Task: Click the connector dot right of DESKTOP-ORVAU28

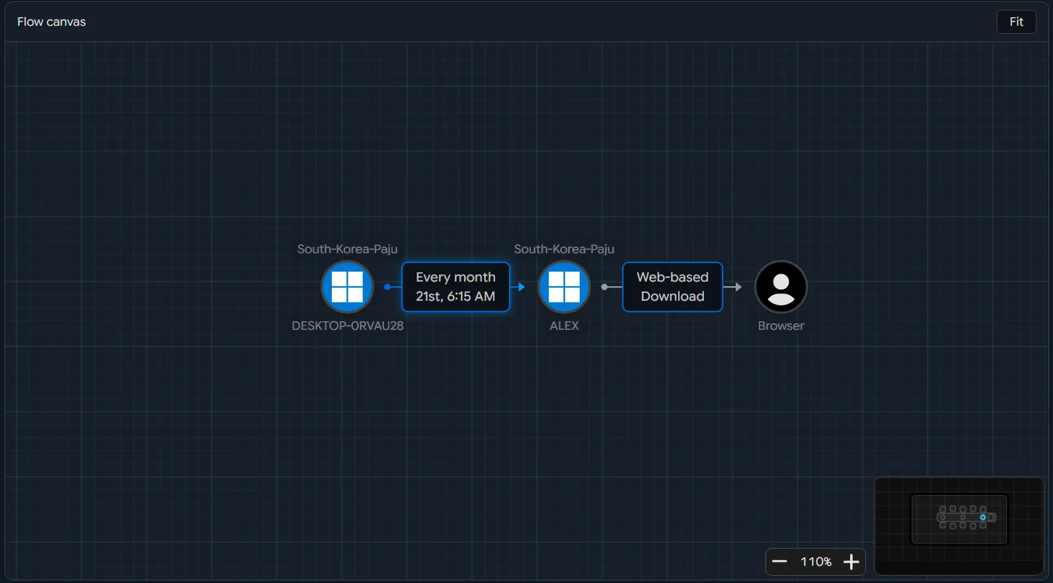Action: [x=387, y=287]
